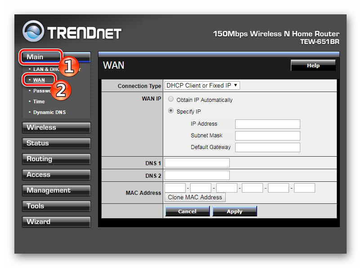Click the Connection Type label
Viewport: 361px width, 268px height.
point(139,86)
